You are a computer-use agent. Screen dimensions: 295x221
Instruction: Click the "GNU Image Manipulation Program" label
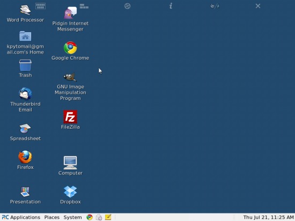70,92
